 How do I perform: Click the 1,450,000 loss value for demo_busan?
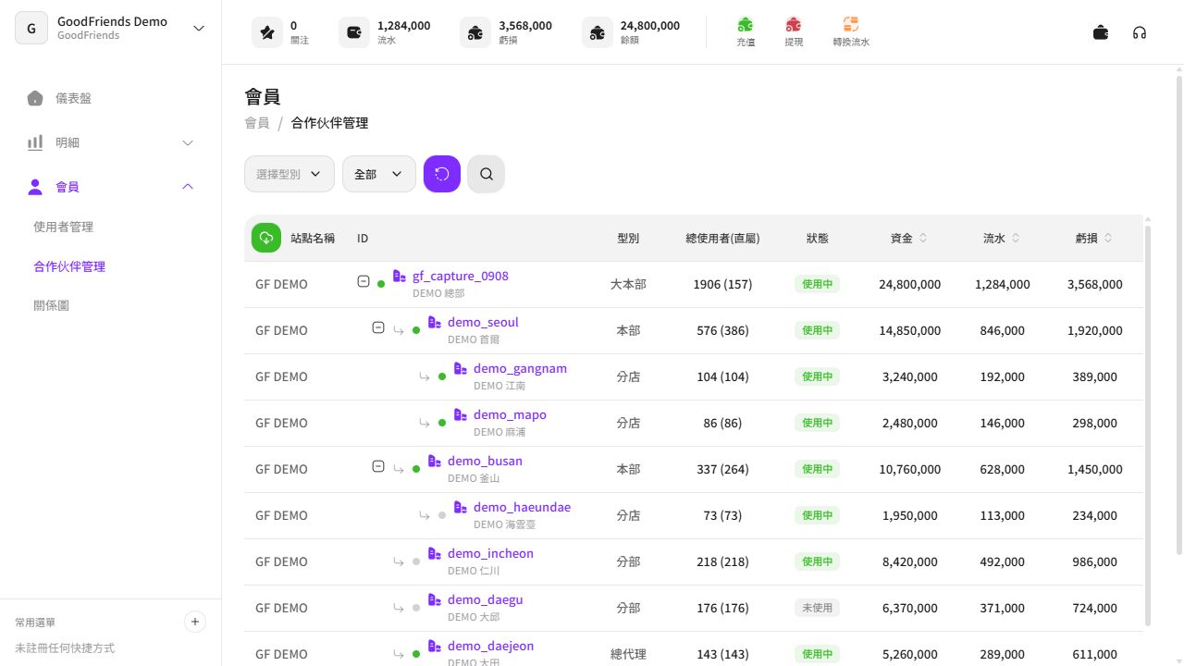pos(1094,469)
